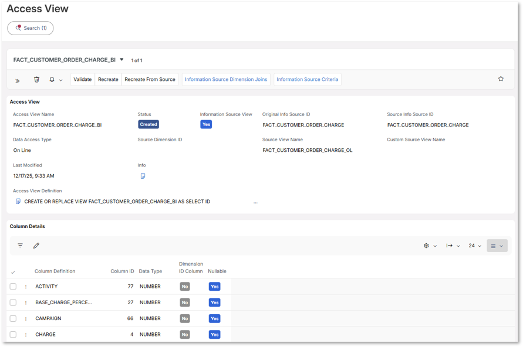This screenshot has height=347, width=523.
Task: Open Information Source Dimension Joins link
Action: click(226, 79)
